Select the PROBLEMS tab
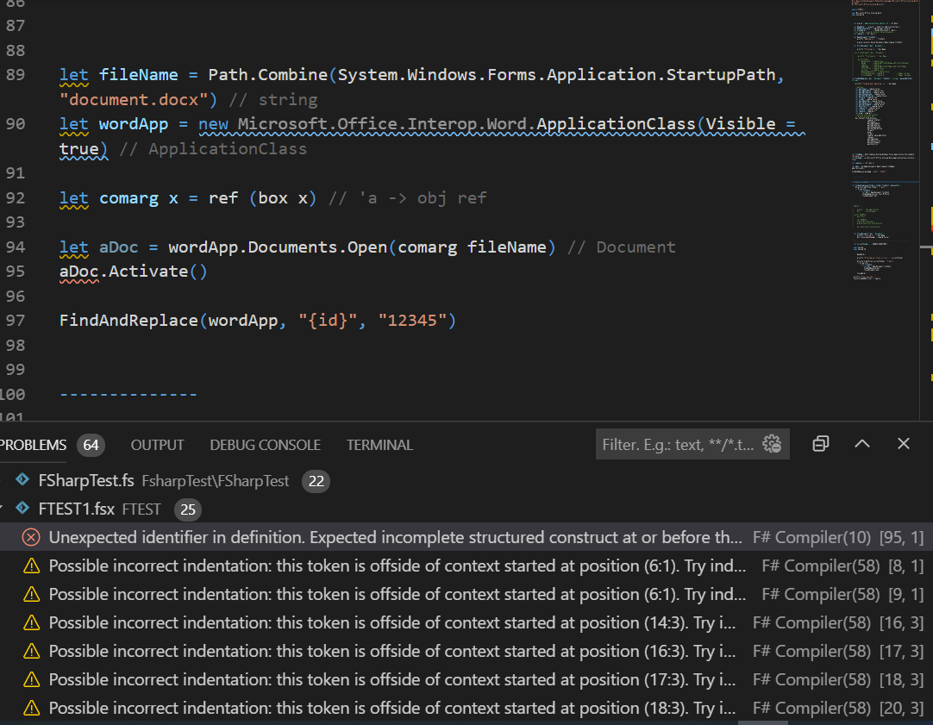This screenshot has width=933, height=725. [33, 445]
